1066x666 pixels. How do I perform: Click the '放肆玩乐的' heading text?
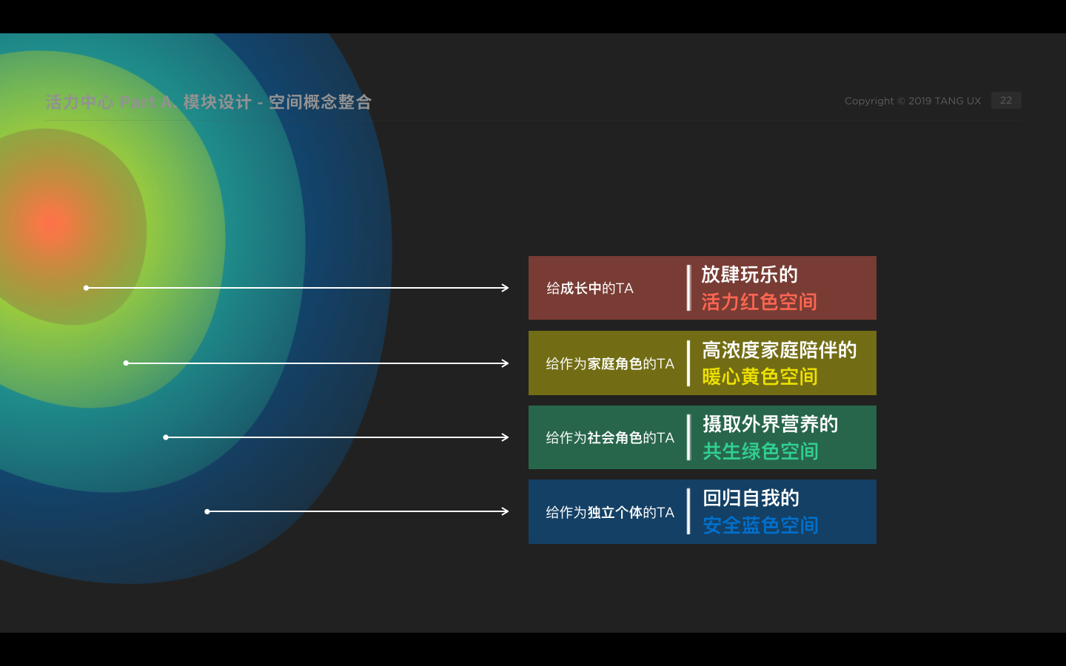749,275
